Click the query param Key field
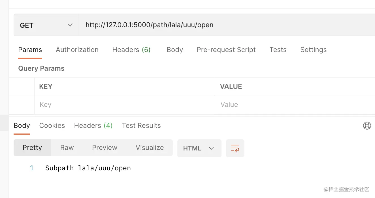Screen dimensions: 375x198 [x=125, y=105]
